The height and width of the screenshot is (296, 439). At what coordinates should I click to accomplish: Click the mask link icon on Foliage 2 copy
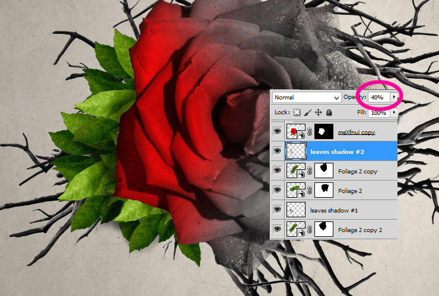[x=310, y=170]
